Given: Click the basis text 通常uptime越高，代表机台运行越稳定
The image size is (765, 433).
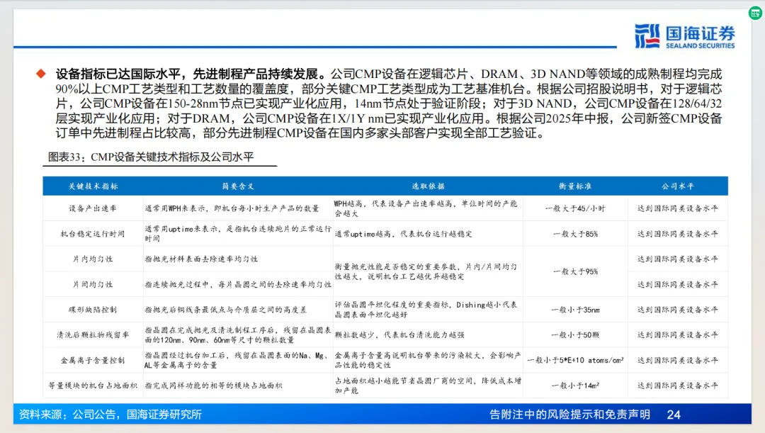Looking at the screenshot, I should [404, 234].
